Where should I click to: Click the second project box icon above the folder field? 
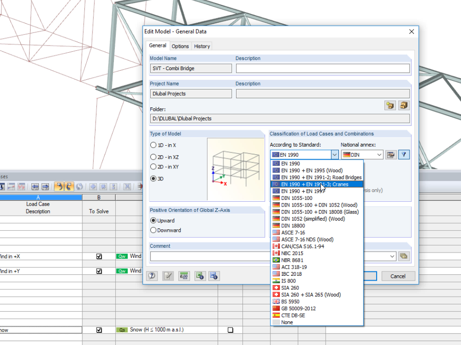coord(404,105)
